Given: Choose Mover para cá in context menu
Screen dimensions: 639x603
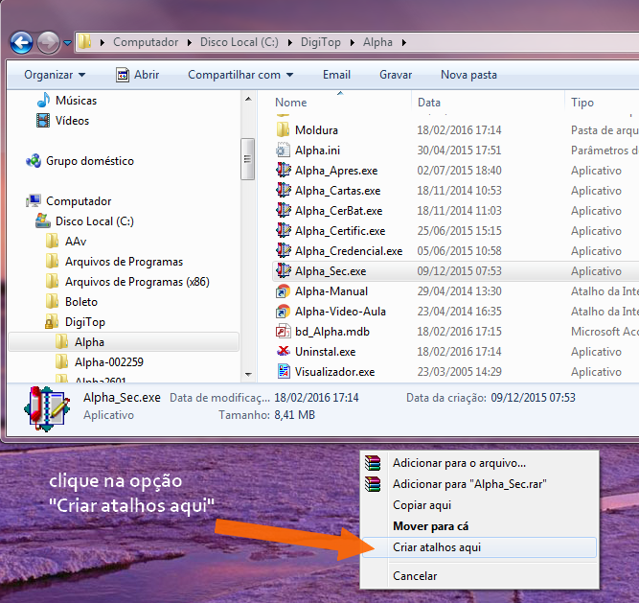Looking at the screenshot, I should coord(479,526).
